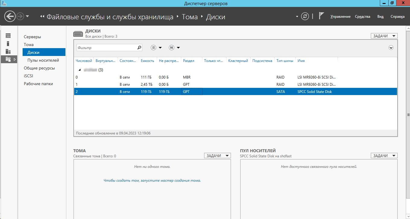Sort by Тип шины column header

coord(285,61)
